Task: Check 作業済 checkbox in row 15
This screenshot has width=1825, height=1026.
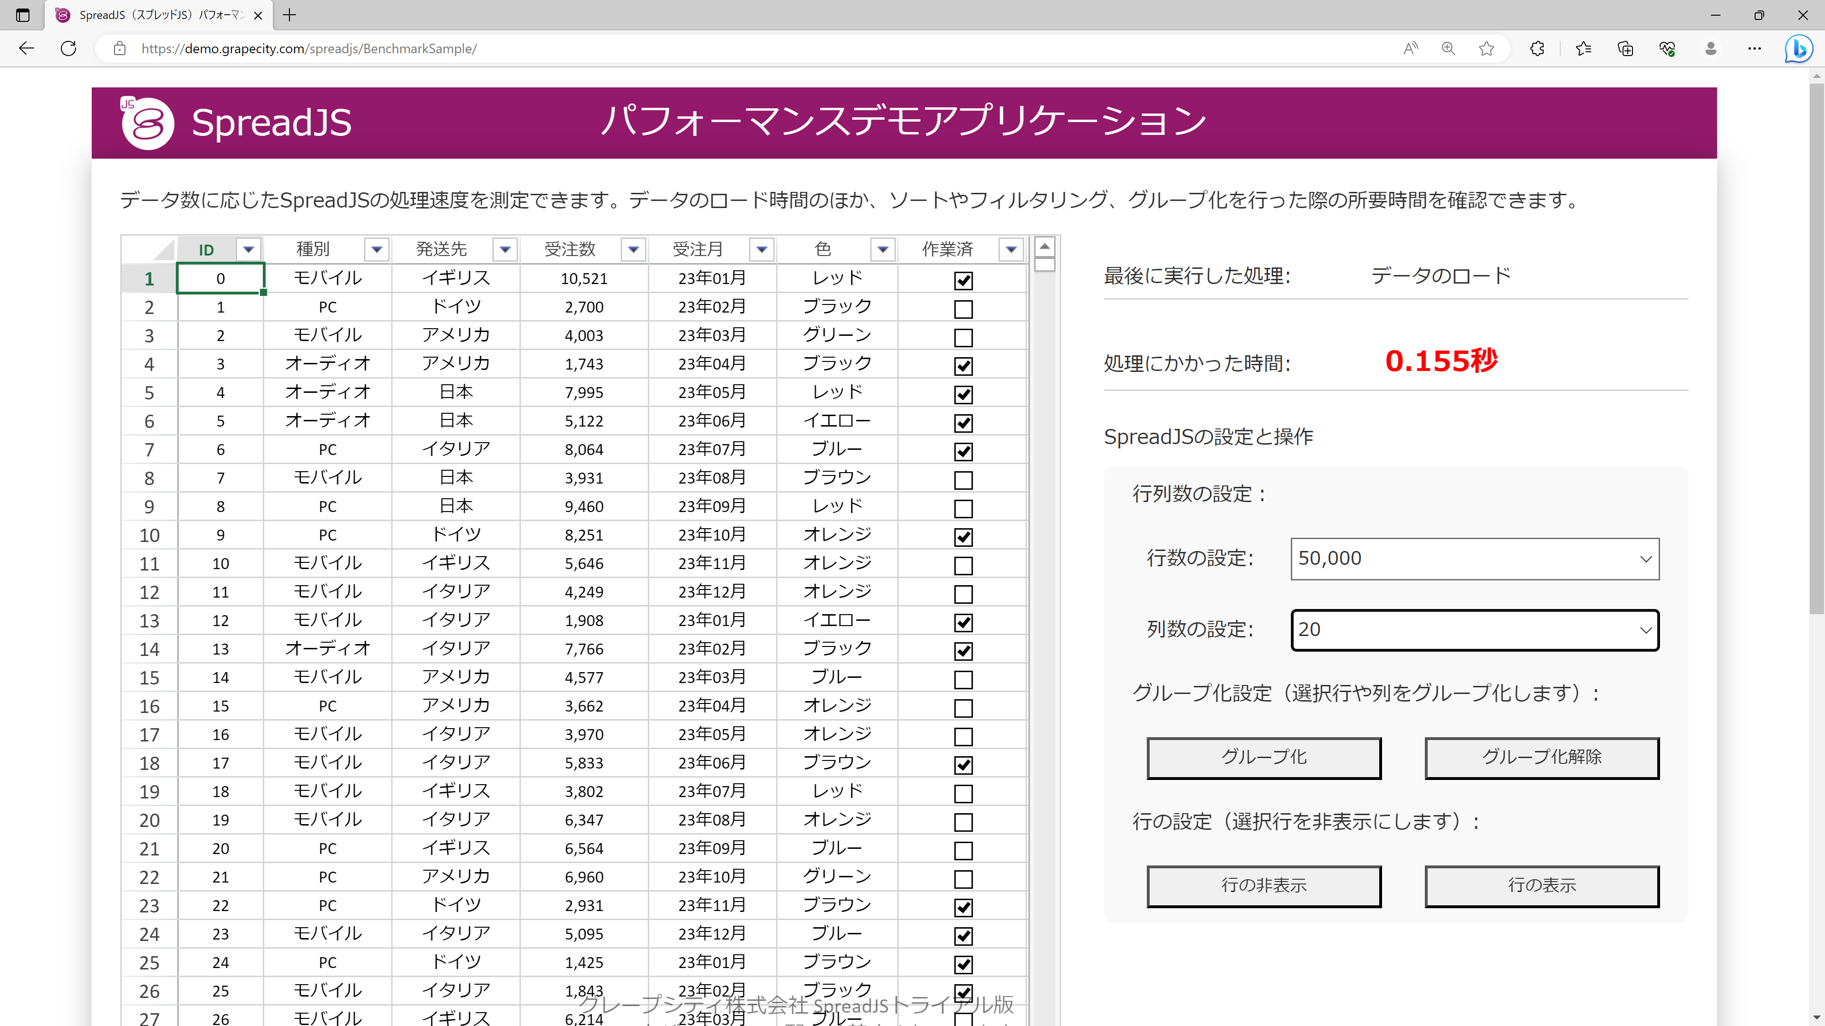Action: coord(963,679)
